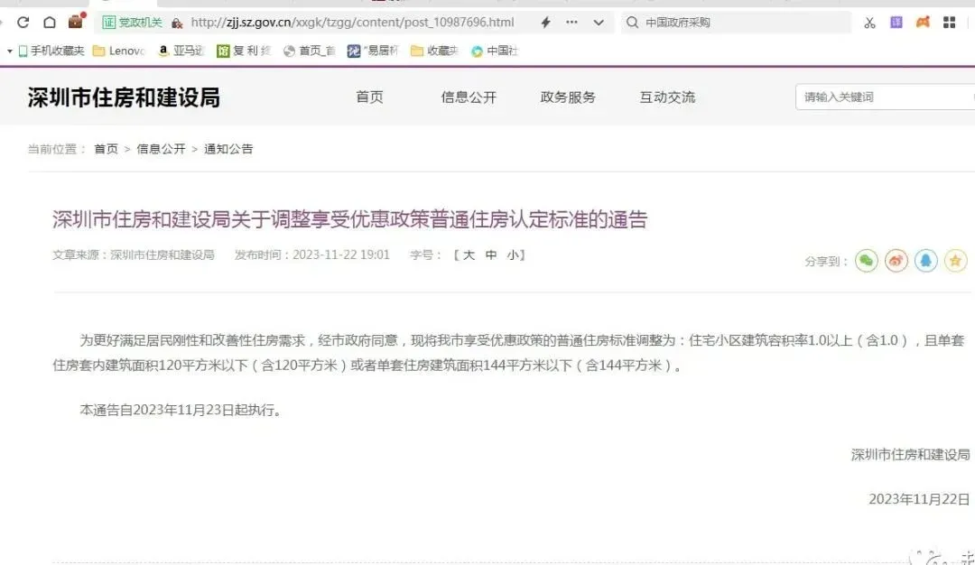Click the scissors screenshot tool icon
This screenshot has height=565, width=975.
[869, 23]
